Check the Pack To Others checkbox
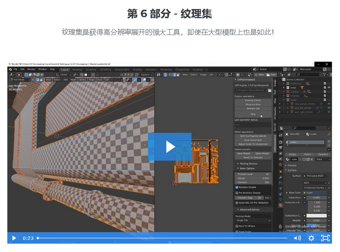 (x=237, y=226)
